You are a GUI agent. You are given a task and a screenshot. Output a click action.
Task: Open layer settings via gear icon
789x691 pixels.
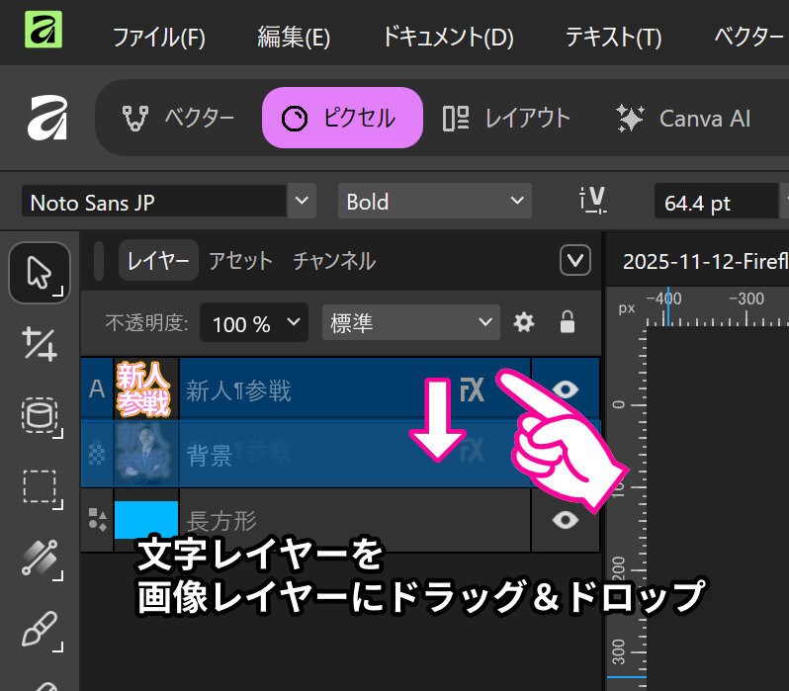tap(524, 322)
